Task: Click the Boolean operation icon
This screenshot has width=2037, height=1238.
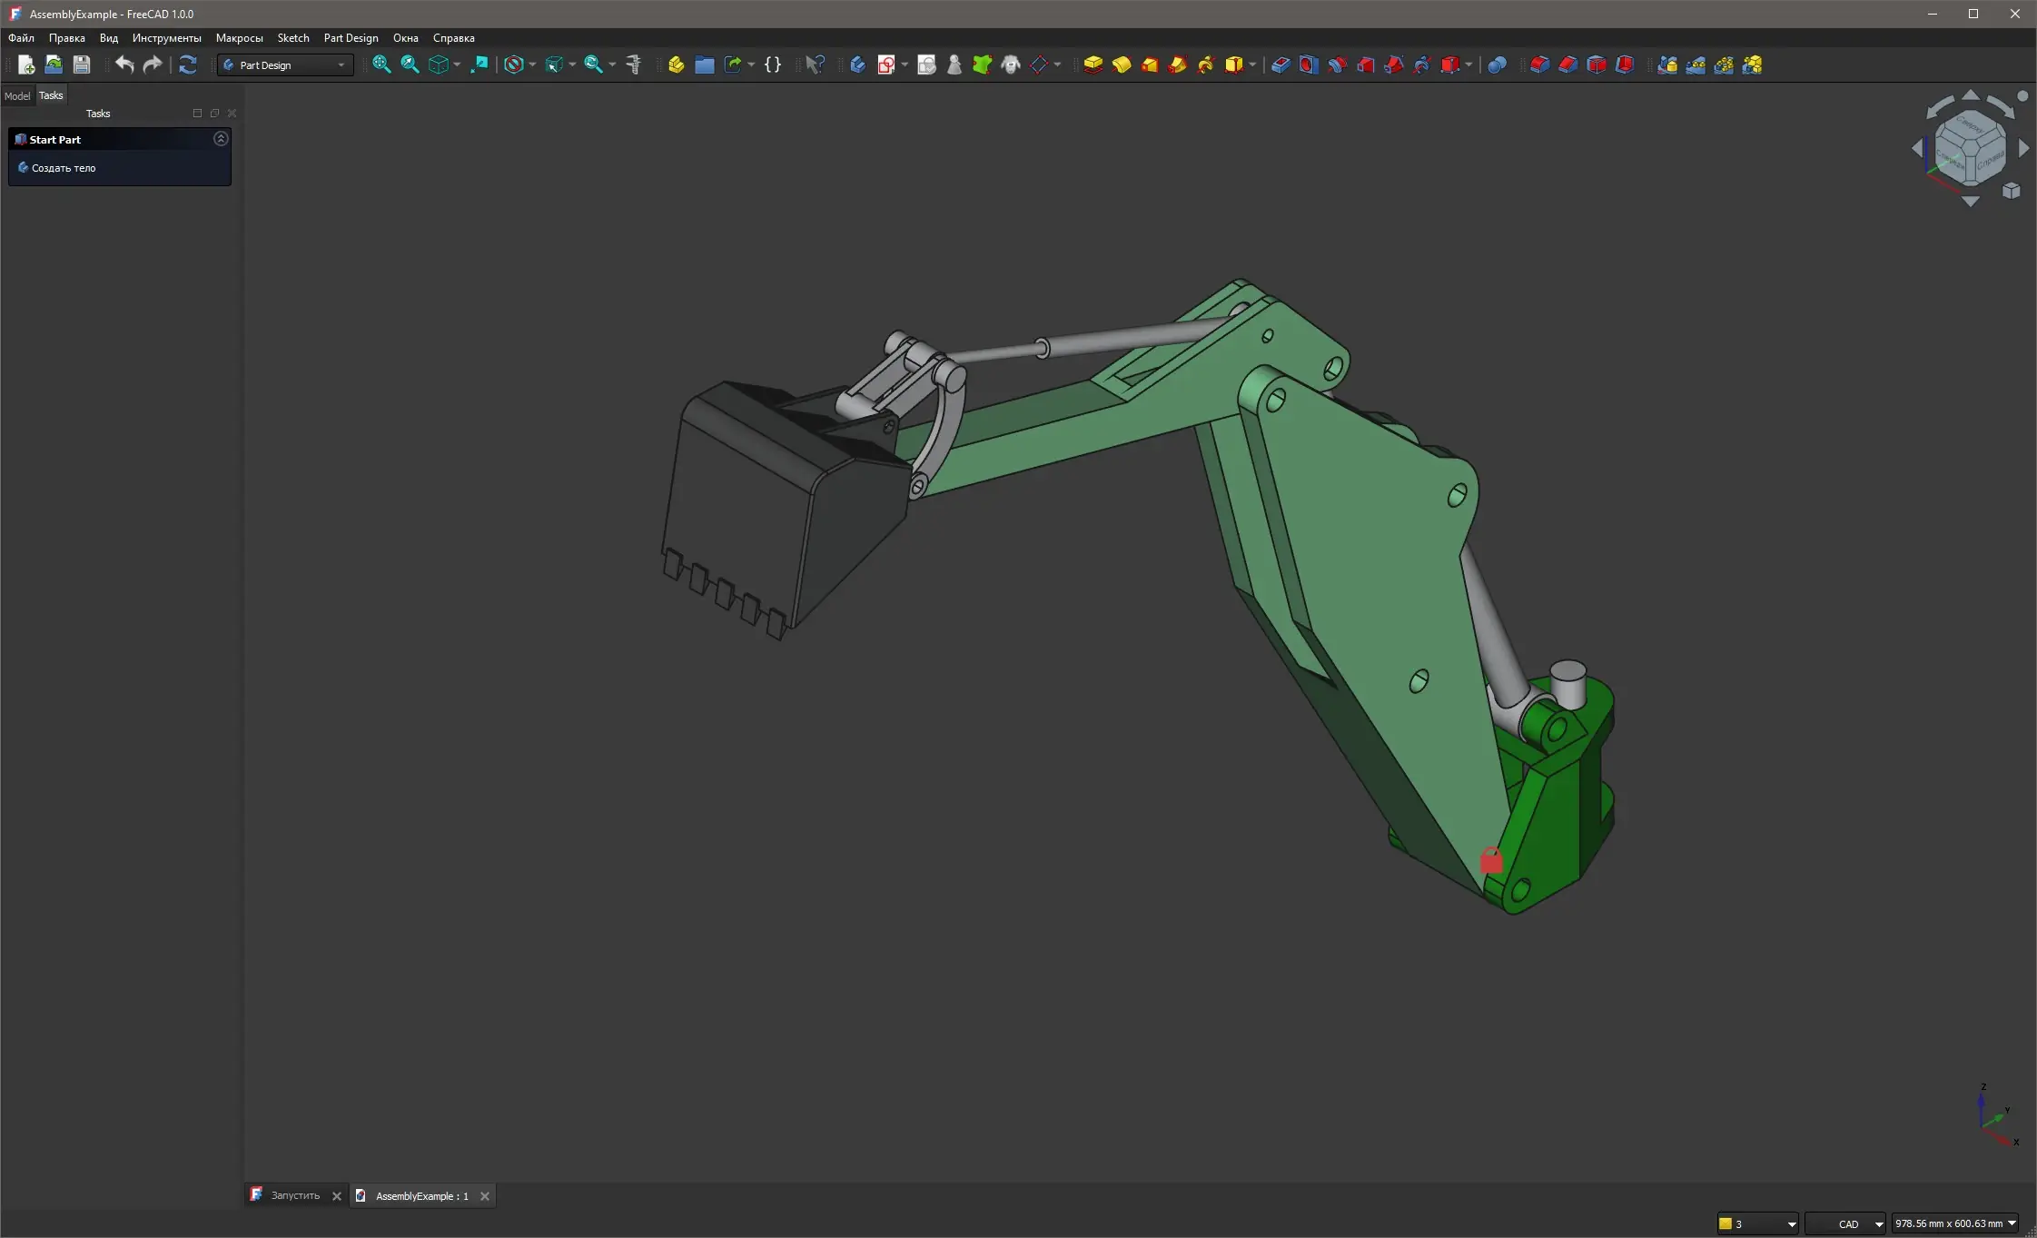Action: click(1497, 64)
